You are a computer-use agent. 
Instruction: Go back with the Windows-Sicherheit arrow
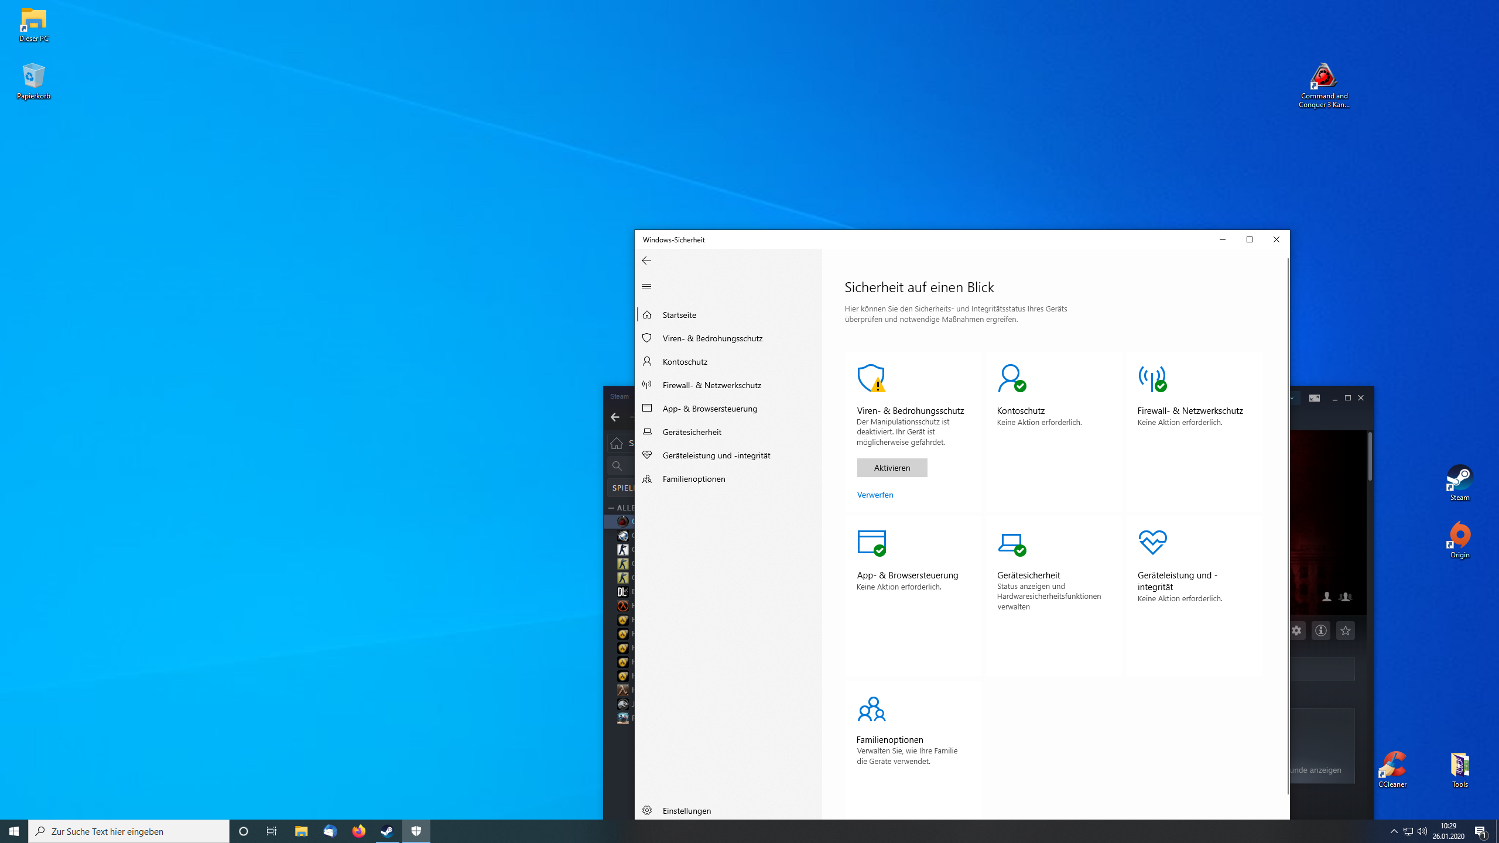coord(646,261)
